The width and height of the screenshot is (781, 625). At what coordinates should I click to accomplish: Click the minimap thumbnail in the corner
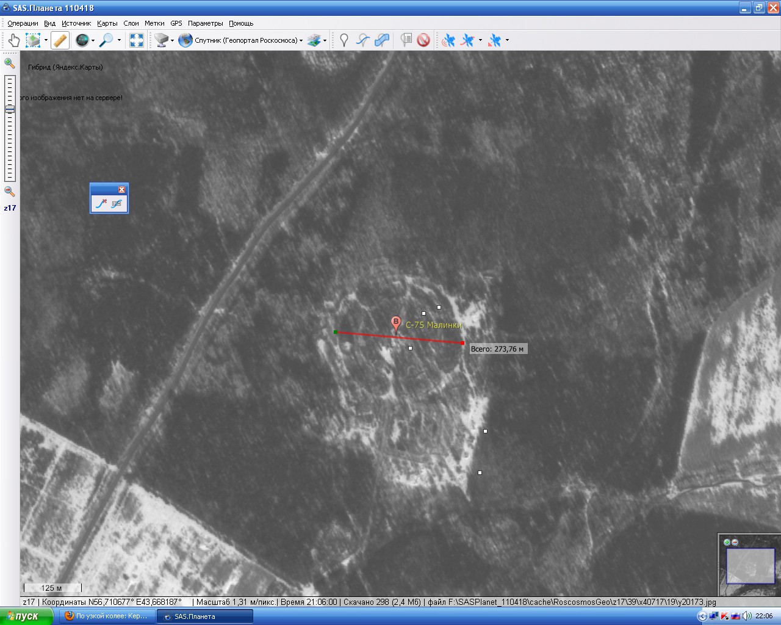point(750,565)
